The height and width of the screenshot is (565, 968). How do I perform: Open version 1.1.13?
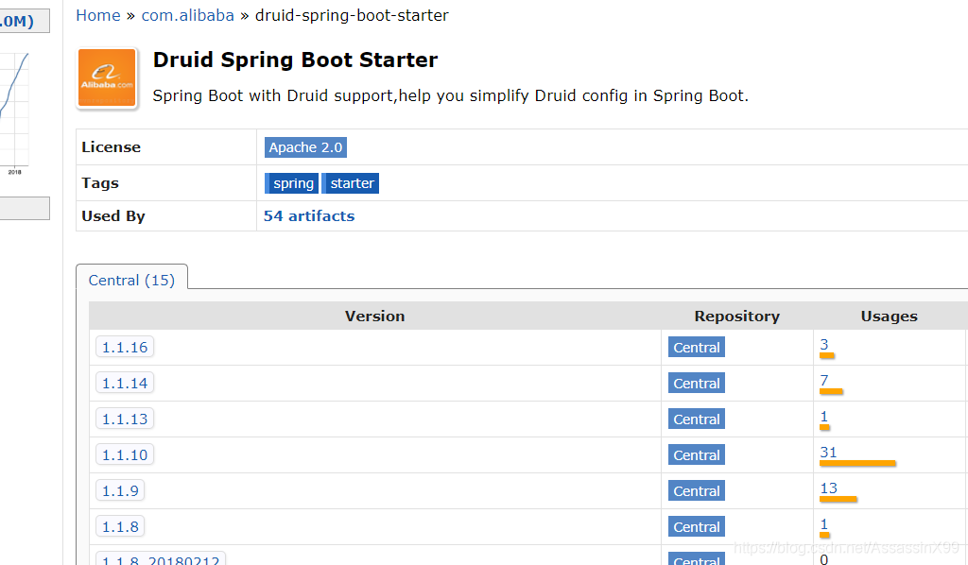(125, 419)
